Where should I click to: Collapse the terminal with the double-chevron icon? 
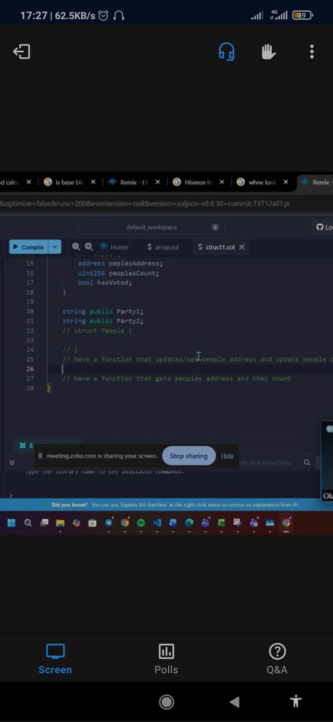pyautogui.click(x=11, y=463)
